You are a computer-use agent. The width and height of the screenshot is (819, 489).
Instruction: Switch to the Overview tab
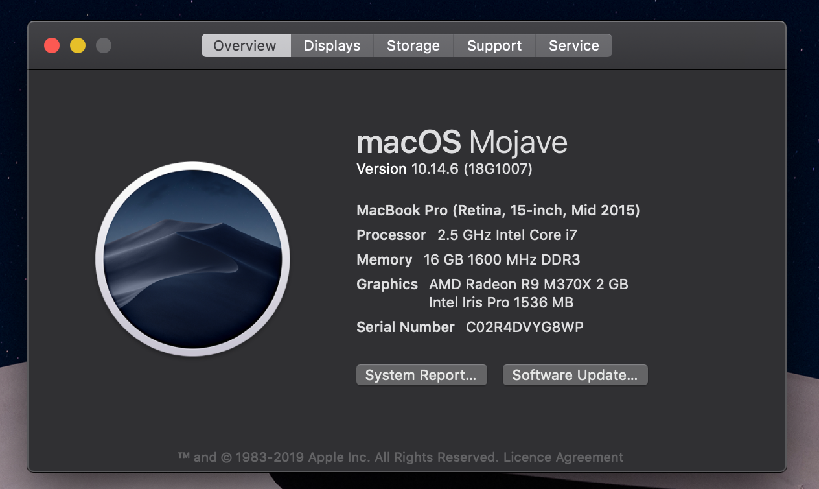pyautogui.click(x=246, y=45)
